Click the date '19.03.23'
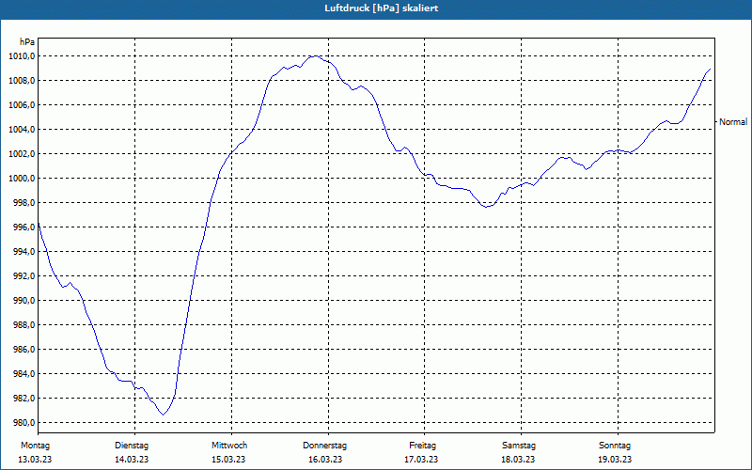This screenshot has width=752, height=470. [x=615, y=460]
